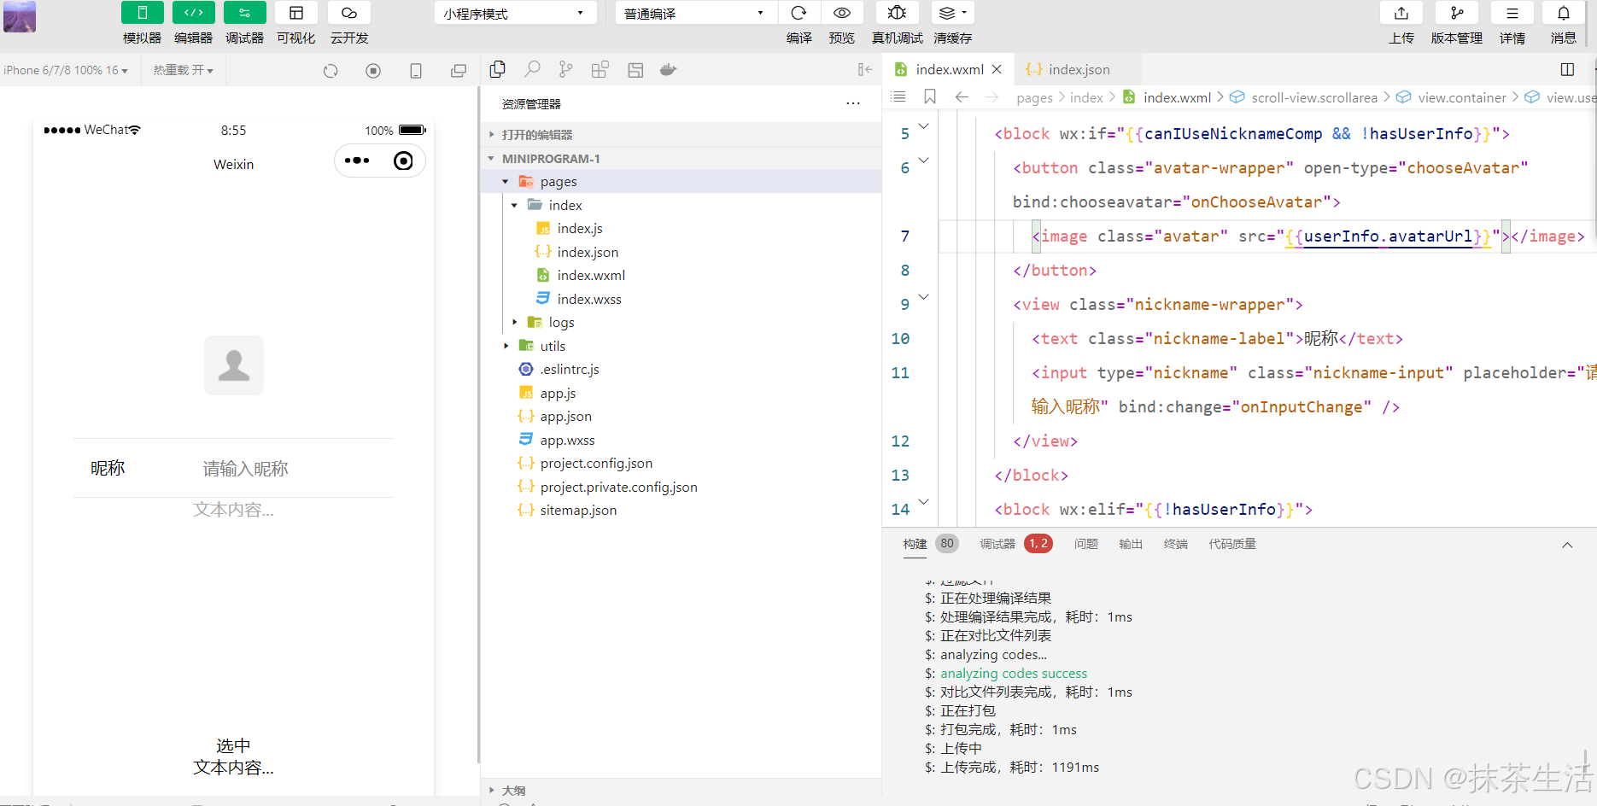
Task: Toggle the 调试器 debugger panel button
Action: [245, 13]
